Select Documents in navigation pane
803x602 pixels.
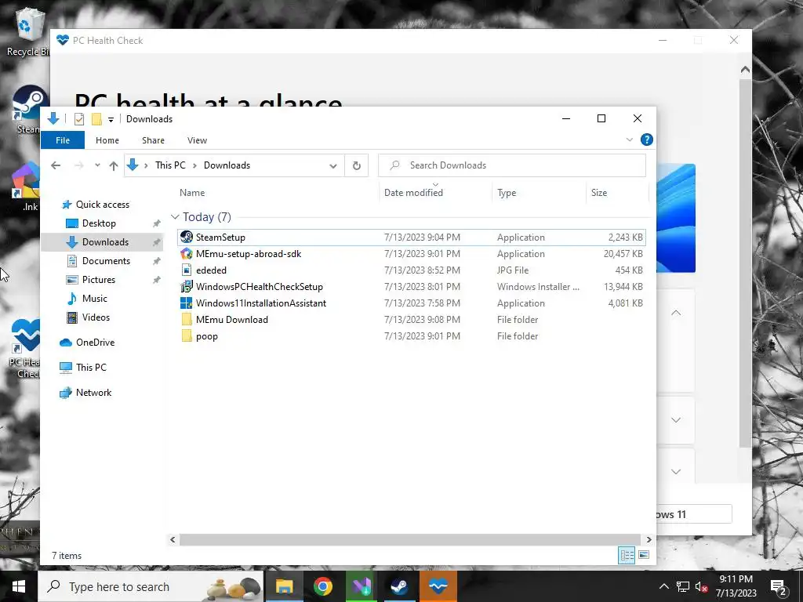(x=106, y=260)
